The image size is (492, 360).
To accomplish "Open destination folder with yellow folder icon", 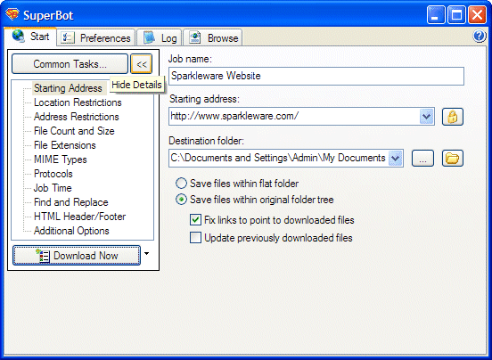I will click(x=453, y=158).
